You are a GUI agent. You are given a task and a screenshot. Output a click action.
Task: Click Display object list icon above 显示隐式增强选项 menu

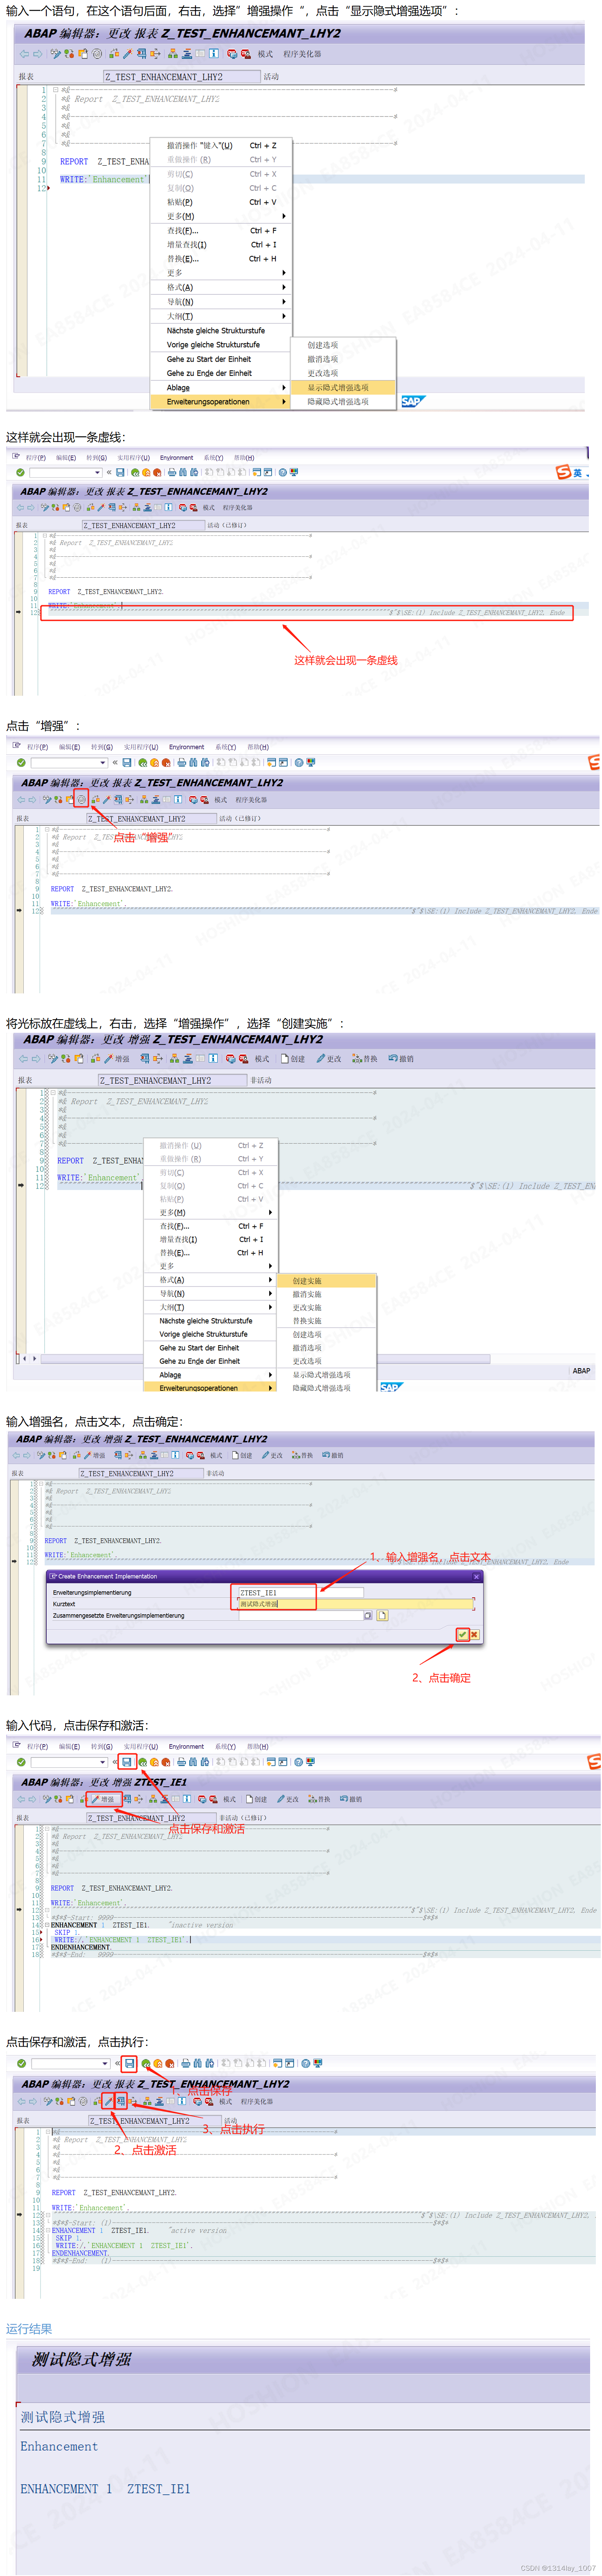[173, 54]
